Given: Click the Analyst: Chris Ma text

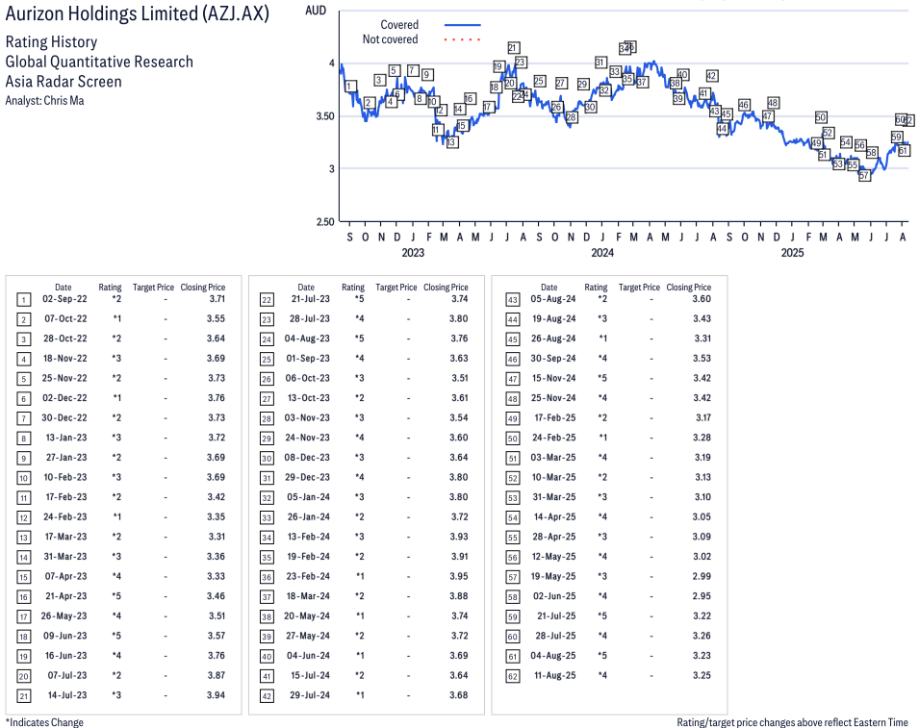Looking at the screenshot, I should pos(44,101).
